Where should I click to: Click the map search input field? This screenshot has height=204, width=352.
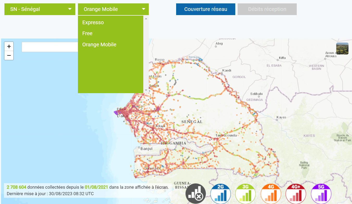[x=50, y=47]
